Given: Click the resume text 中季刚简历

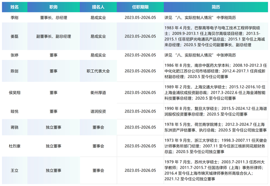Looking at the screenshot, I should pyautogui.click(x=226, y=18).
